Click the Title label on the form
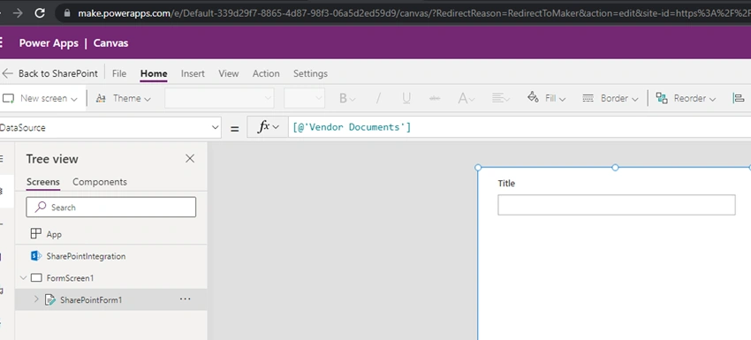This screenshot has height=340, width=751. [506, 184]
